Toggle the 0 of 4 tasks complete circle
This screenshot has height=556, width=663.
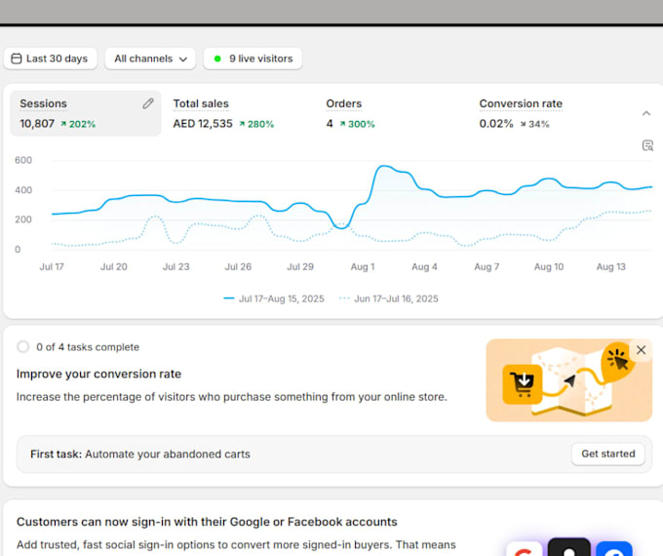click(23, 347)
